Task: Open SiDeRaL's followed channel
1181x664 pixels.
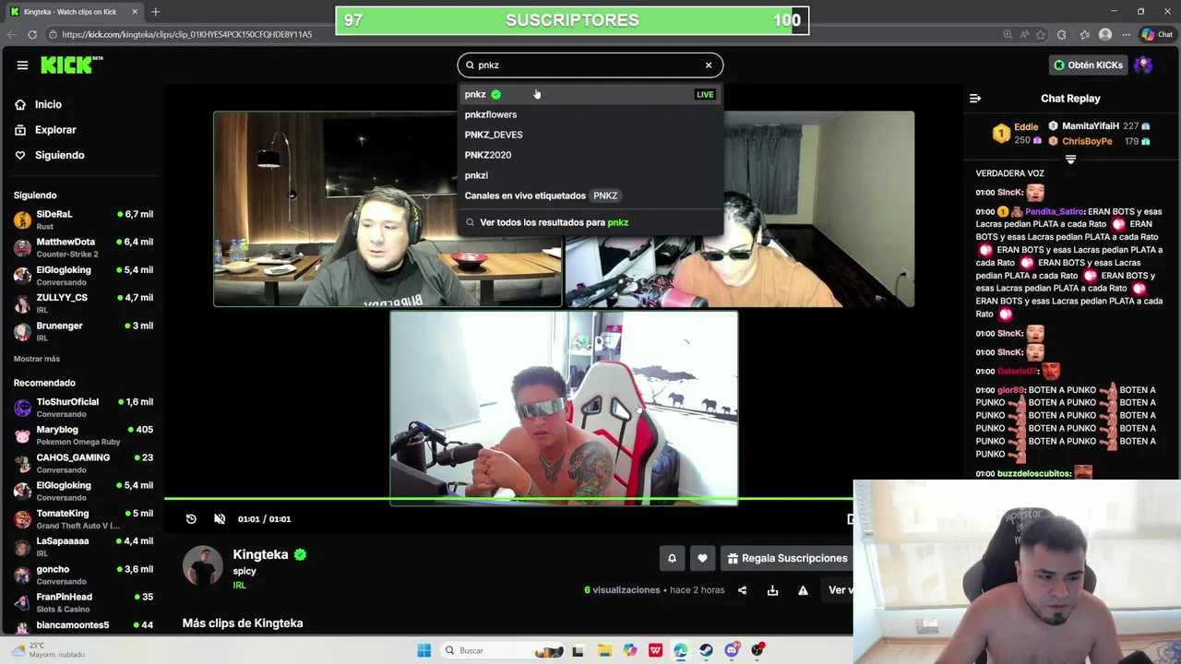Action: [x=83, y=219]
